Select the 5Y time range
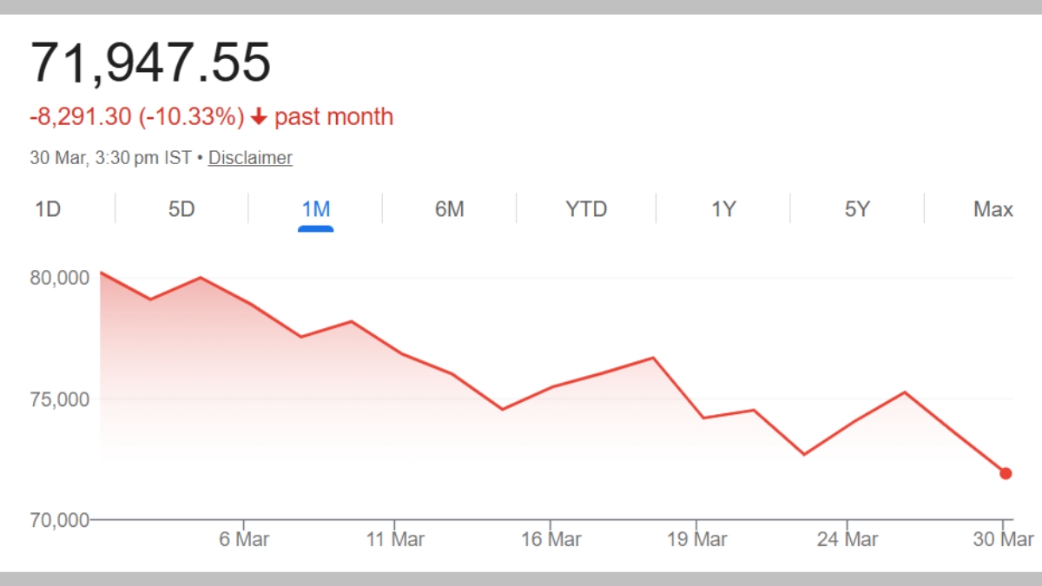 (x=857, y=209)
